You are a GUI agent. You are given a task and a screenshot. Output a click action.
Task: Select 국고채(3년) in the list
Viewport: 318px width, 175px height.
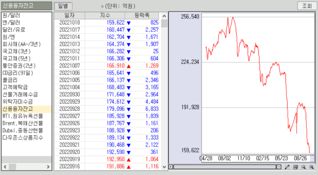point(26,51)
